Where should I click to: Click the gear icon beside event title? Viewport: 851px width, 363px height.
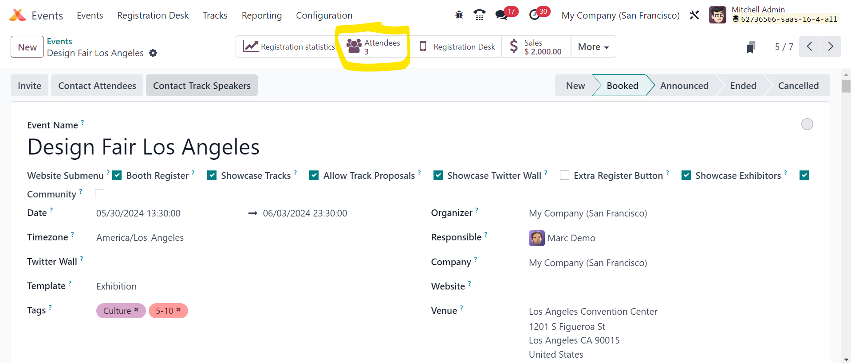coord(153,53)
